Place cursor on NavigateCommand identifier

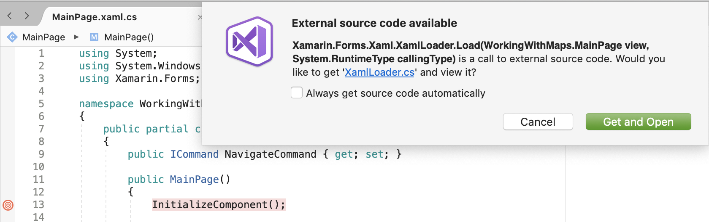click(270, 154)
